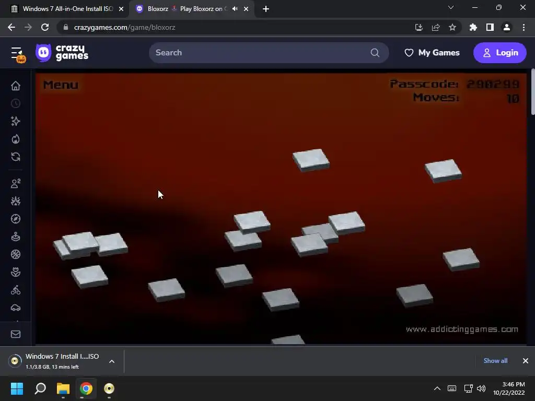Close the downloads bar
535x401 pixels.
526,361
